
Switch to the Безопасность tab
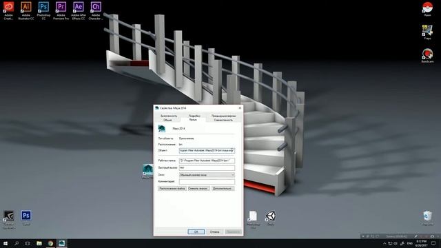click(x=169, y=116)
